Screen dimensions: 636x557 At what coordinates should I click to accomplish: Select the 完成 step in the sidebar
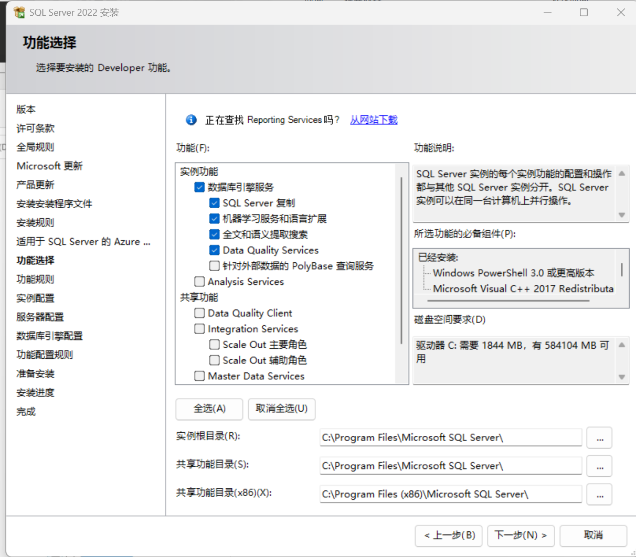(26, 412)
